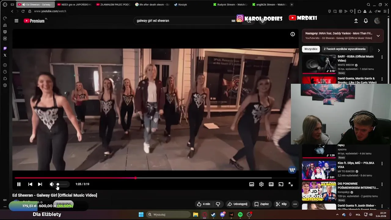This screenshot has width=391, height=220.
Task: Switch to the NEEX gra w JAPOŃSKI tab
Action: click(74, 5)
